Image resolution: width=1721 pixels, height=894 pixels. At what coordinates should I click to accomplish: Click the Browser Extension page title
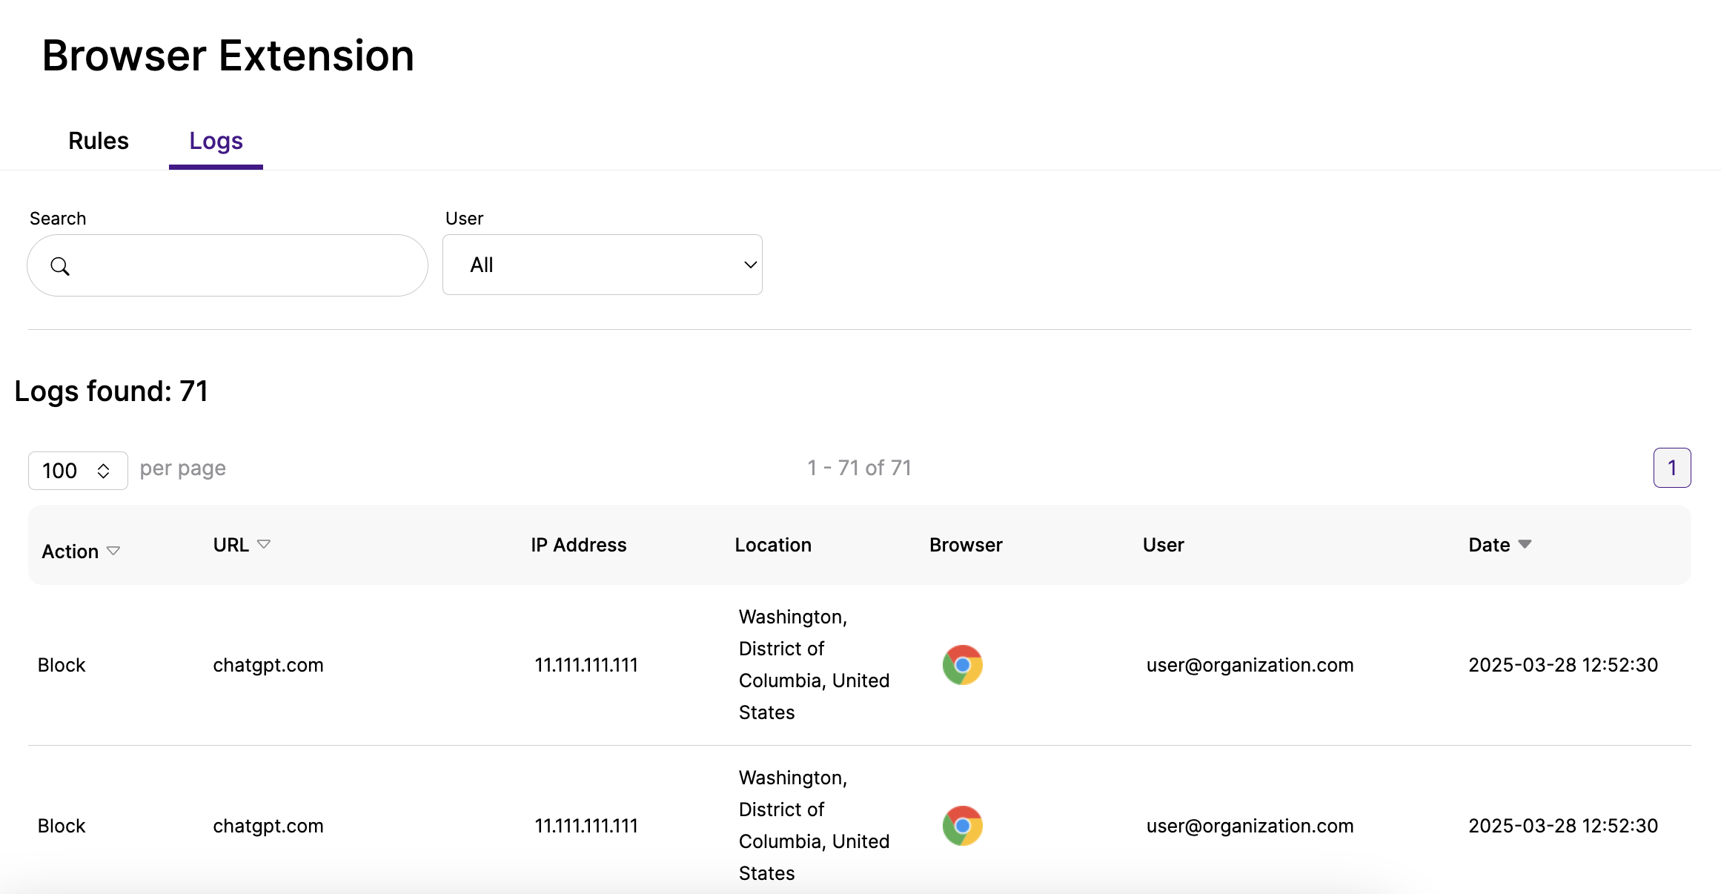tap(228, 56)
